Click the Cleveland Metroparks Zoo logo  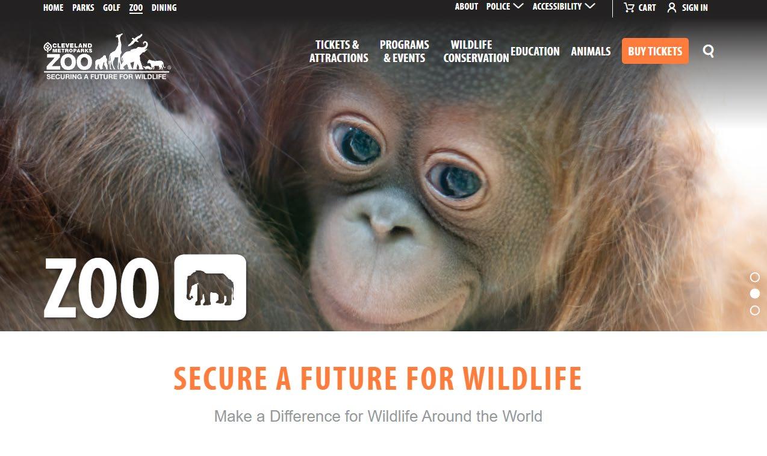(x=107, y=57)
